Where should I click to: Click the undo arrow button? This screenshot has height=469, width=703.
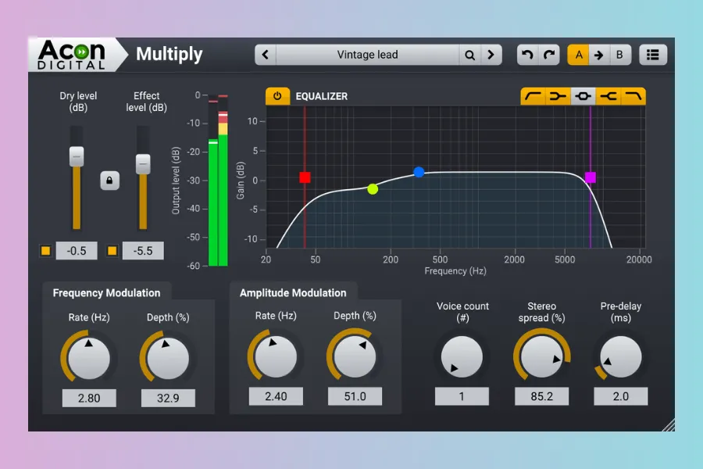527,55
